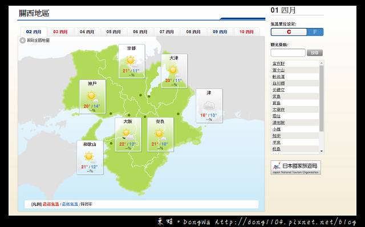
Task: Open 天橋立 from attractions list
Action: [x=278, y=90]
